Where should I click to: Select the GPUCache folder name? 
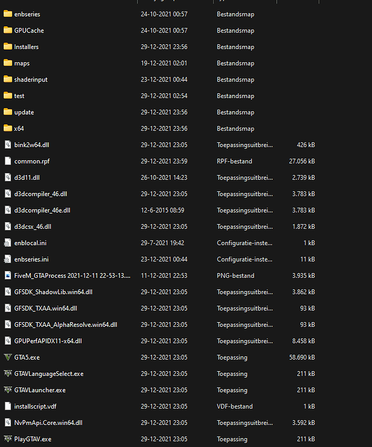click(x=29, y=30)
